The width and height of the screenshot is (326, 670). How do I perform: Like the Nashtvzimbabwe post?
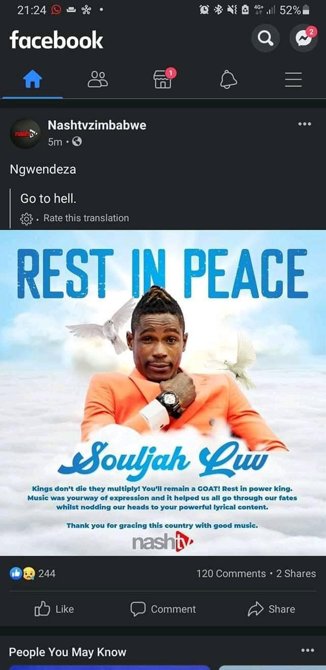point(54,609)
